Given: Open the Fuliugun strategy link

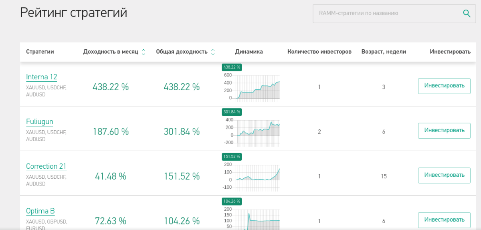Looking at the screenshot, I should pyautogui.click(x=40, y=122).
